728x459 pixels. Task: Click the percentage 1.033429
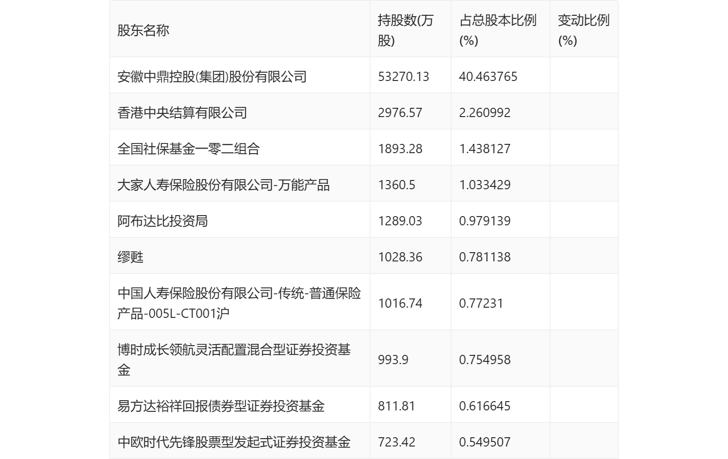(485, 185)
